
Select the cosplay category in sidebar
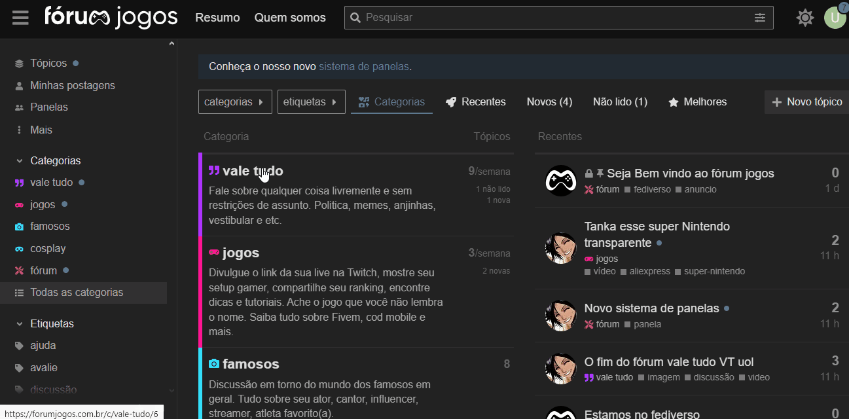48,249
